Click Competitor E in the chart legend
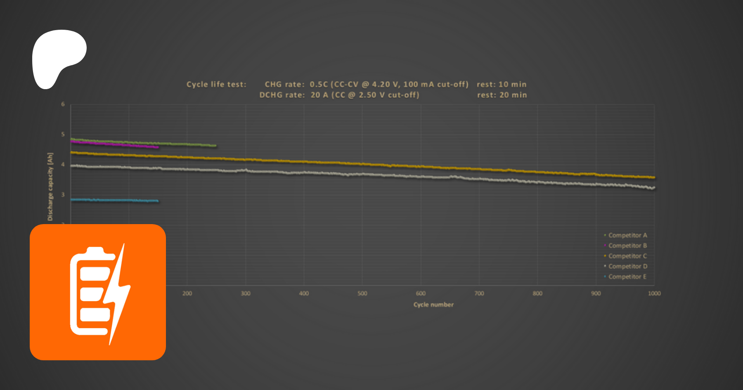The height and width of the screenshot is (390, 743). click(x=627, y=277)
